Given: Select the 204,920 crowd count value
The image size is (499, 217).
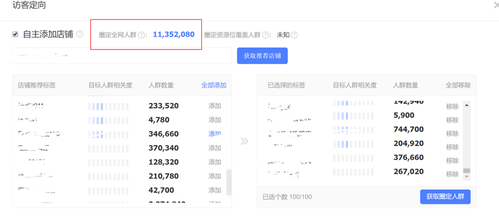Looking at the screenshot, I should [408, 143].
